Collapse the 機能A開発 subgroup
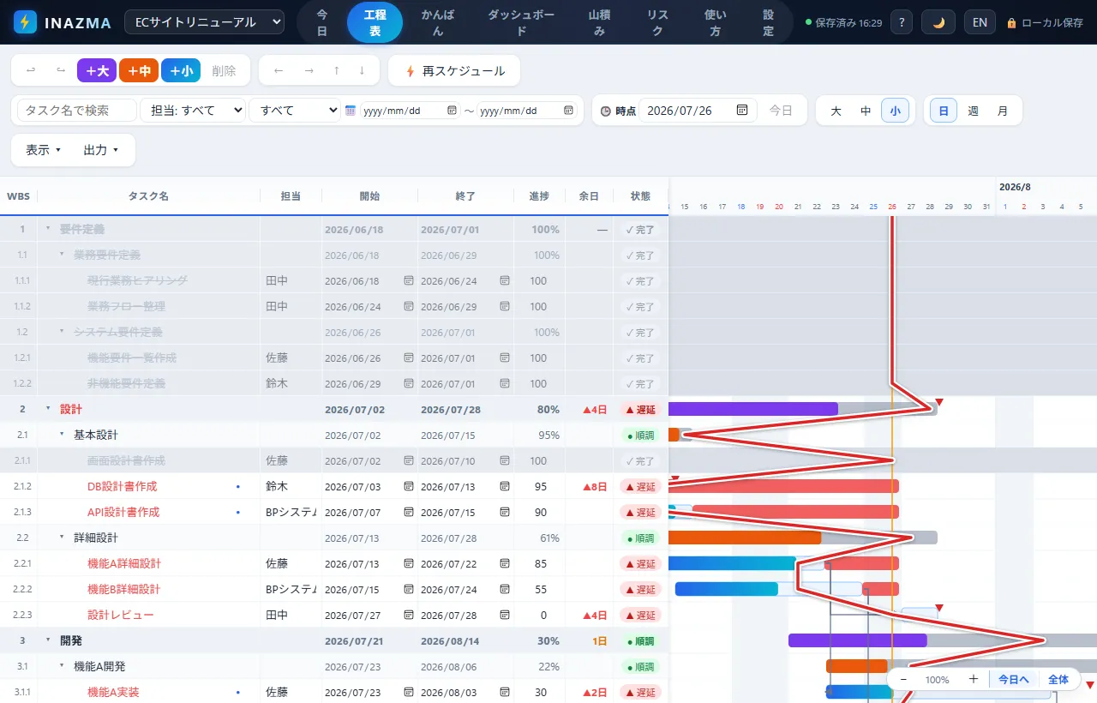The image size is (1097, 703). point(62,666)
